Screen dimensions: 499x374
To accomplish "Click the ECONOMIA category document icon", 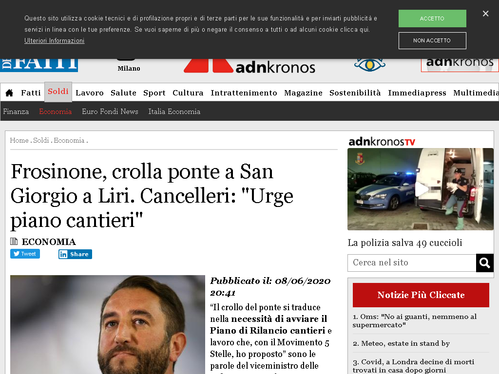I will (x=14, y=242).
